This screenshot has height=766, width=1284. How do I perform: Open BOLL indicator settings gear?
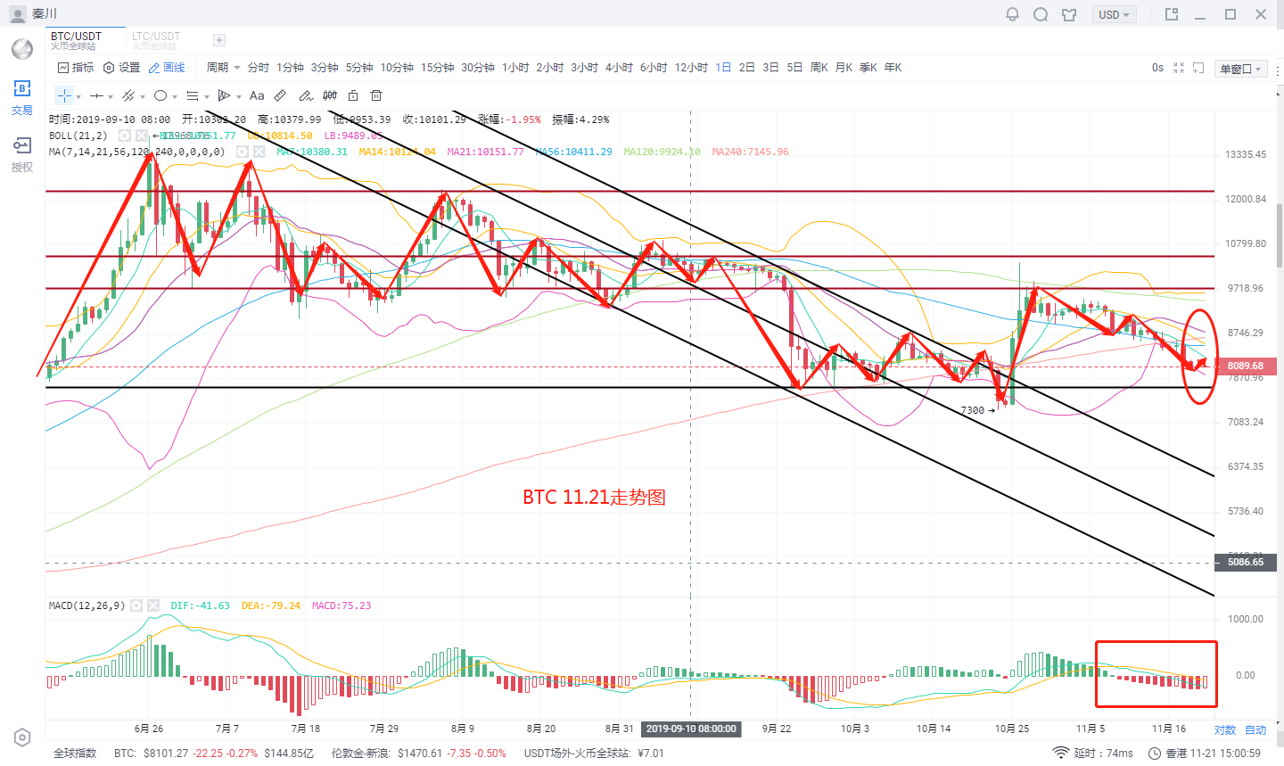[x=125, y=136]
